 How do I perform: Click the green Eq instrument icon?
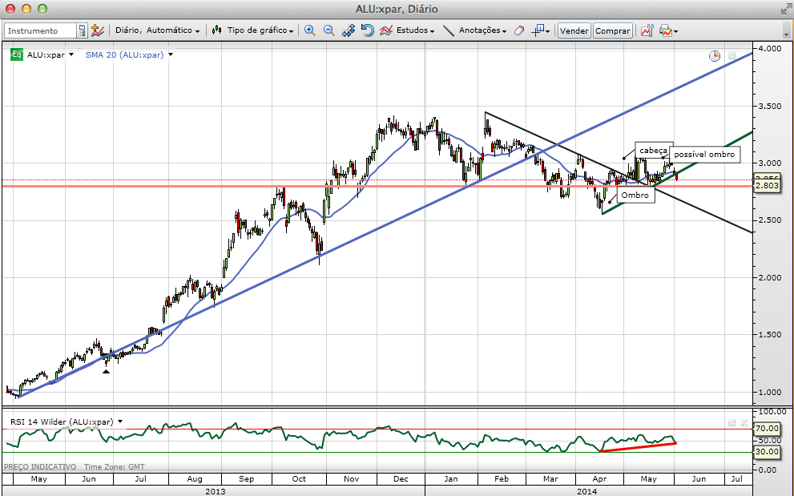point(17,54)
